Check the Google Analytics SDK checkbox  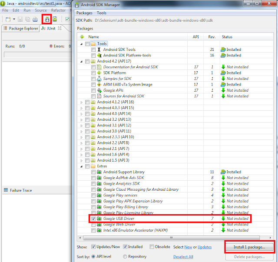pyautogui.click(x=93, y=184)
